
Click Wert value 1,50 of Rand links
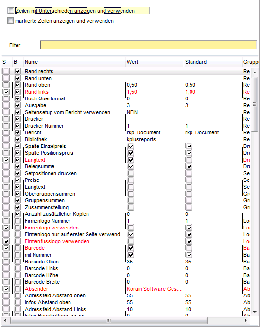(x=132, y=92)
